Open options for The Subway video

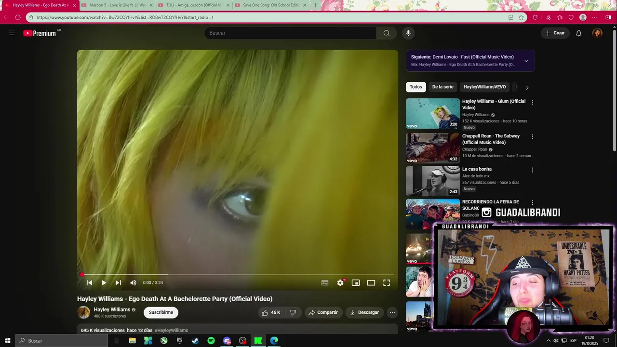coord(532,137)
